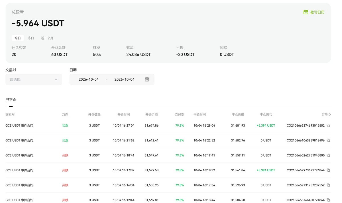This screenshot has height=203, width=342.
Task: Click the close price 31,681.93
Action: pos(238,125)
